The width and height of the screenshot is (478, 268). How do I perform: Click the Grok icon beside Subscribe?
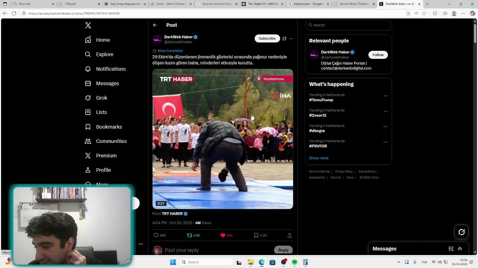click(284, 38)
